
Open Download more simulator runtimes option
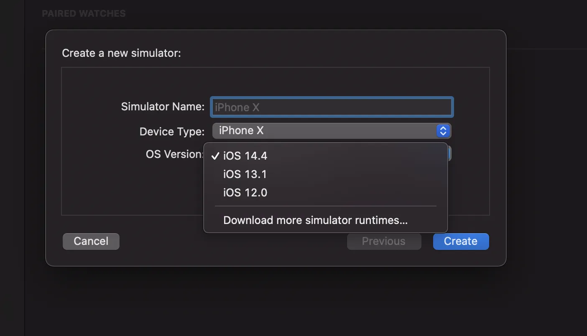(x=325, y=220)
